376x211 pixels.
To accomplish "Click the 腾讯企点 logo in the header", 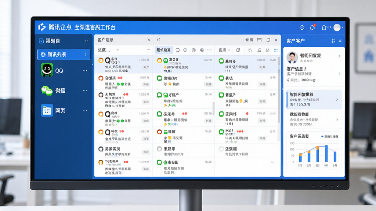I will [x=42, y=27].
